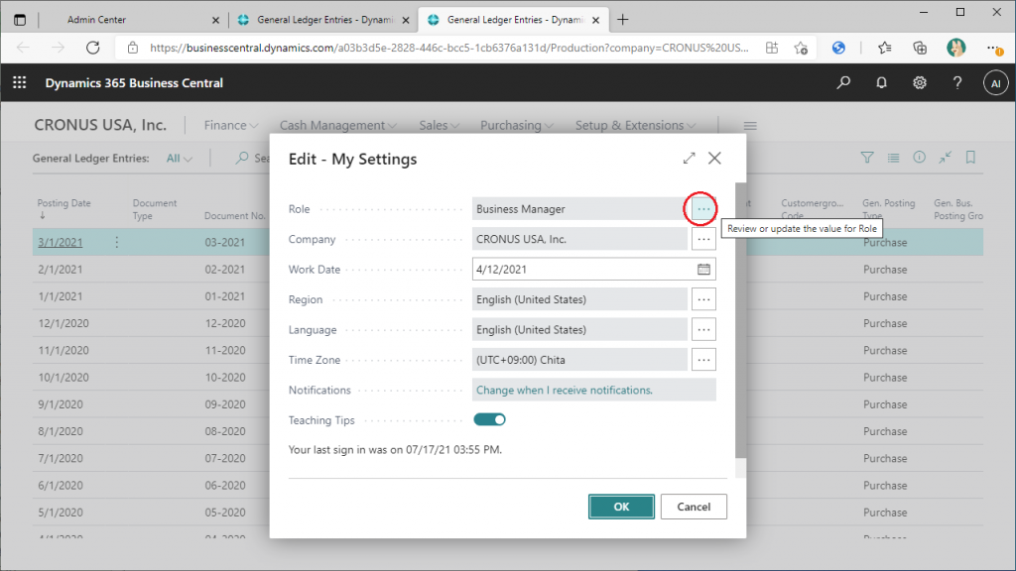Select the Language field value

tap(579, 329)
